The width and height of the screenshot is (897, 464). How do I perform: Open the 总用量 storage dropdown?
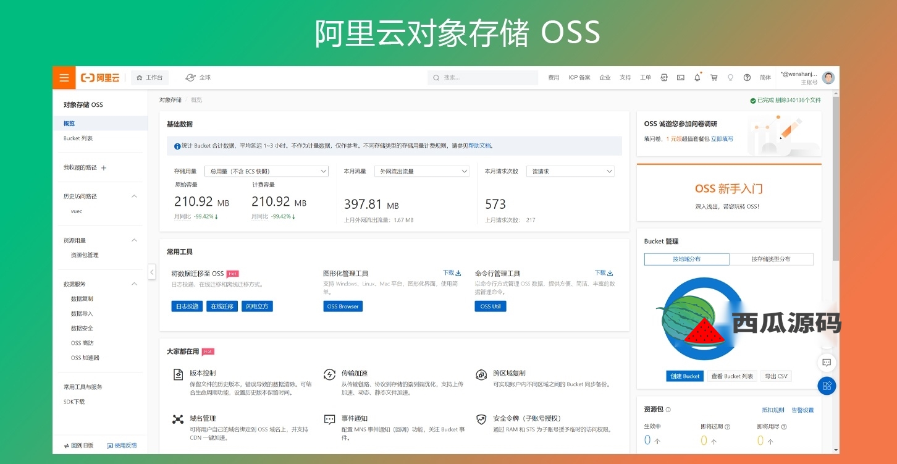[266, 171]
